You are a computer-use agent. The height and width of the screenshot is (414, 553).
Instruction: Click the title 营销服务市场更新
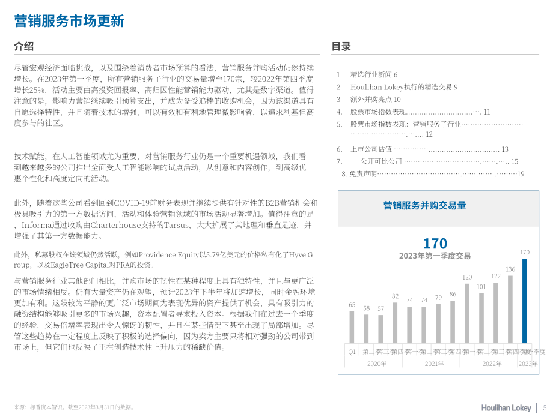(x=69, y=21)
